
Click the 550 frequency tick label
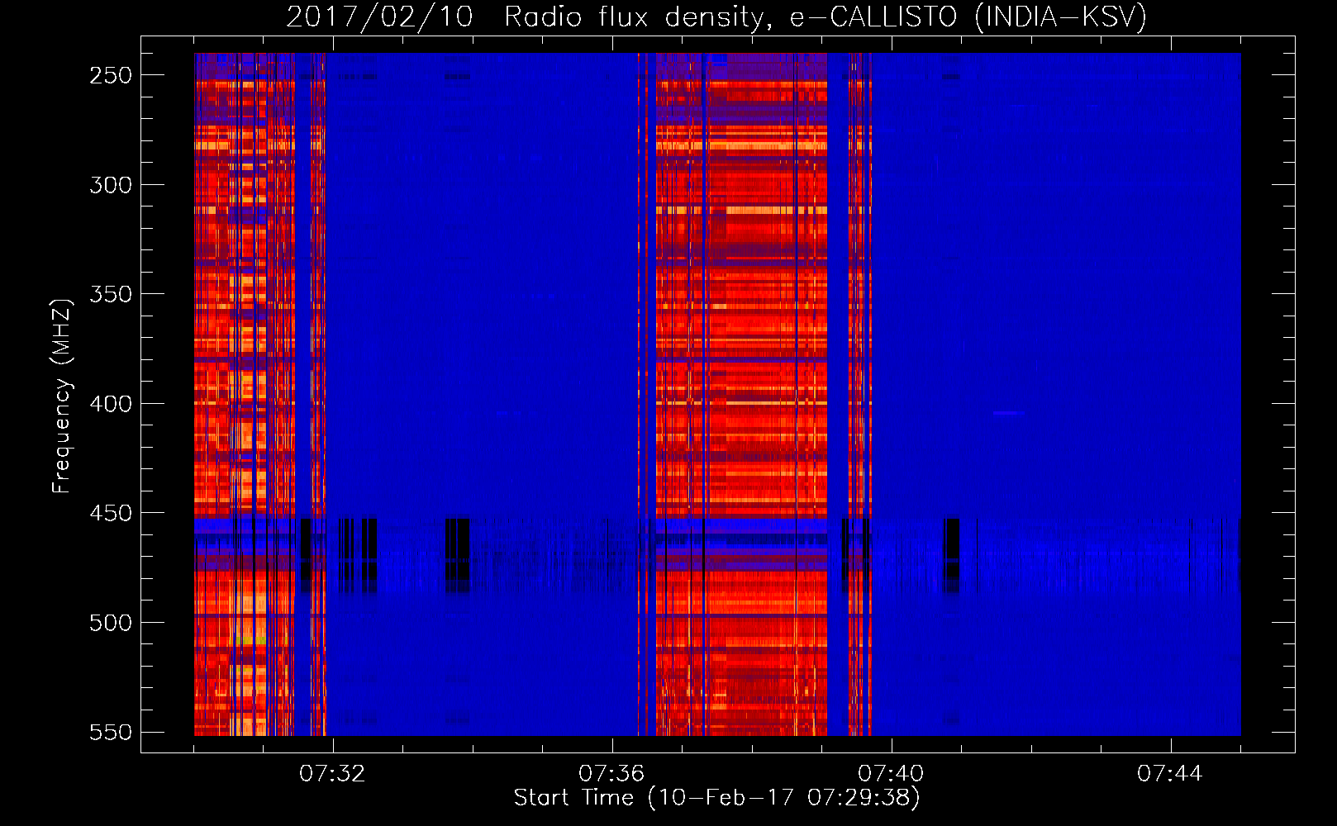pos(111,733)
